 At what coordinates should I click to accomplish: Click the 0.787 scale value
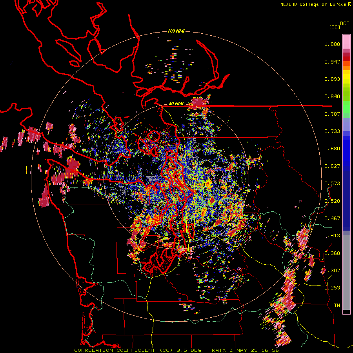tap(332, 114)
